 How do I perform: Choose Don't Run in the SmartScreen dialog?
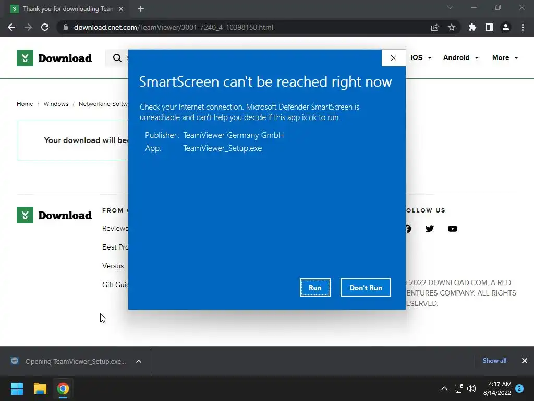[x=366, y=288]
